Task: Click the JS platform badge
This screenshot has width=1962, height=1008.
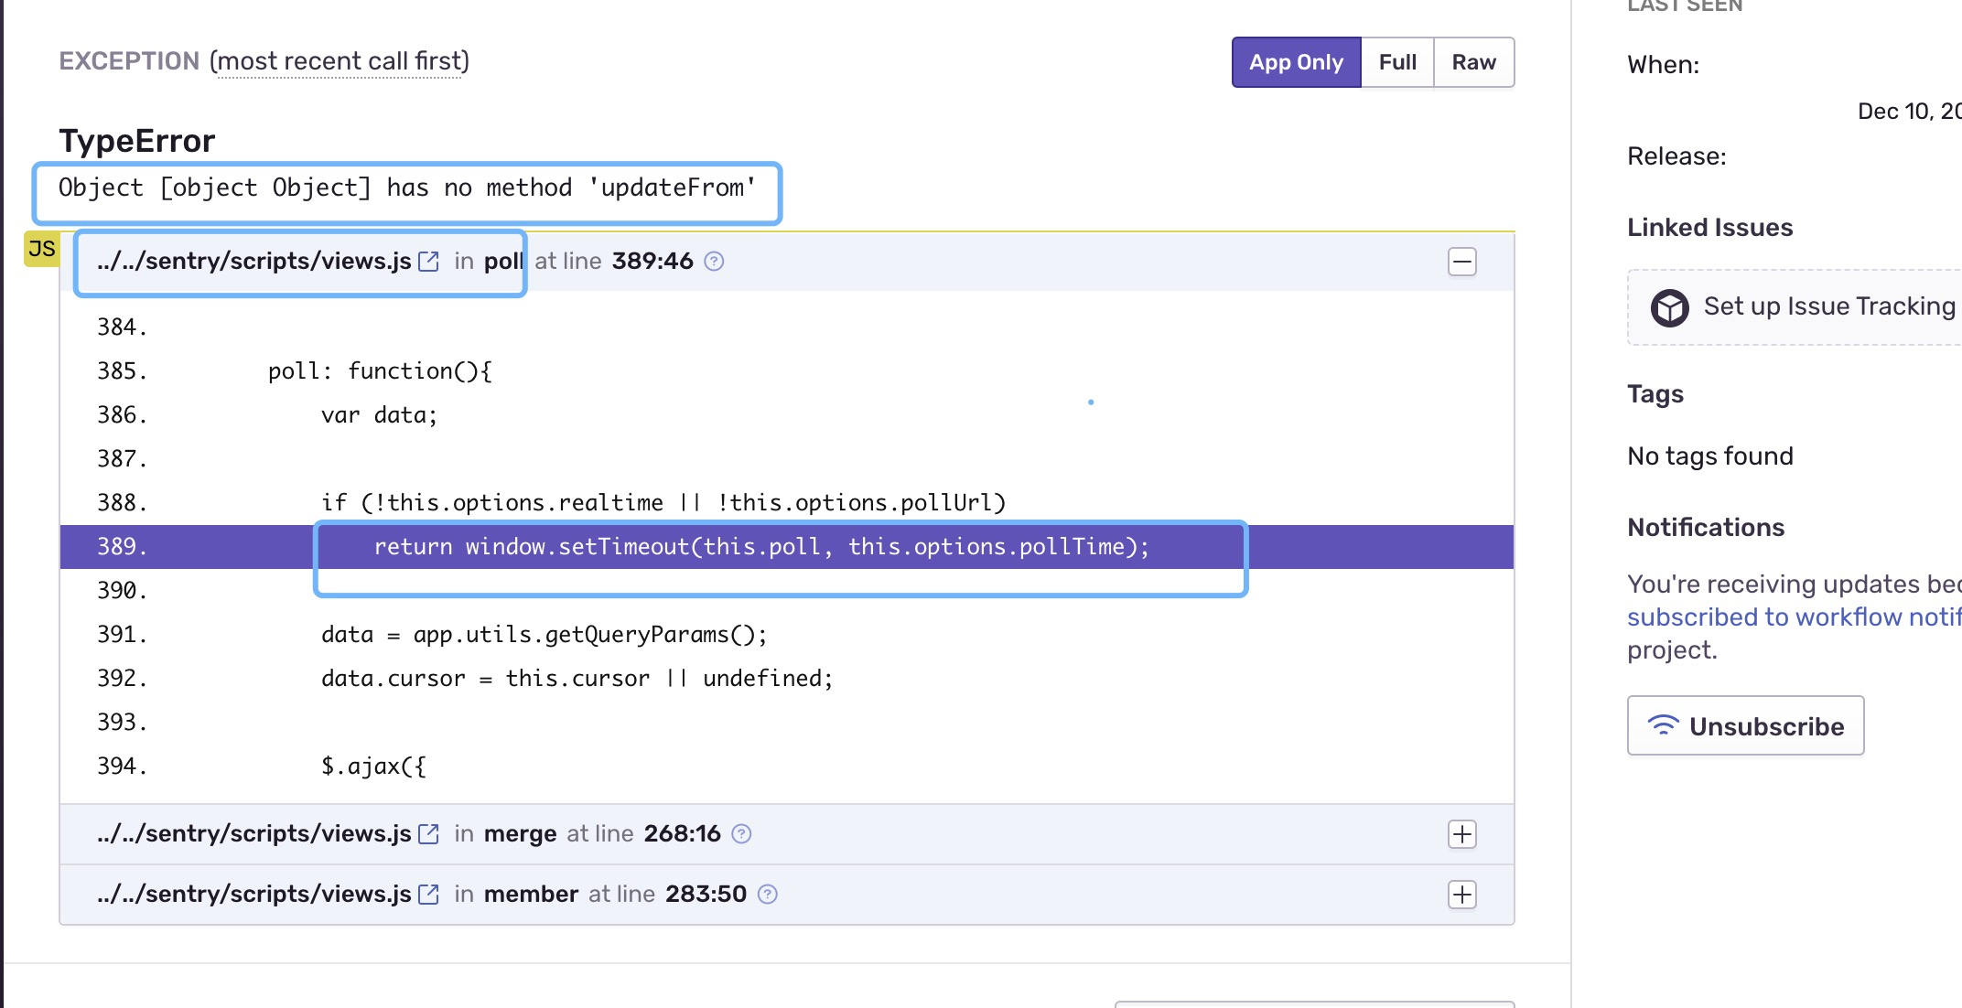Action: (42, 249)
